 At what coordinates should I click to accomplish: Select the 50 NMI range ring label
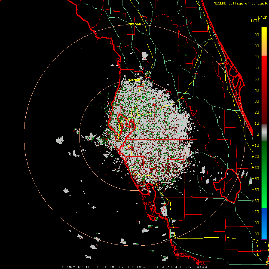[134, 80]
